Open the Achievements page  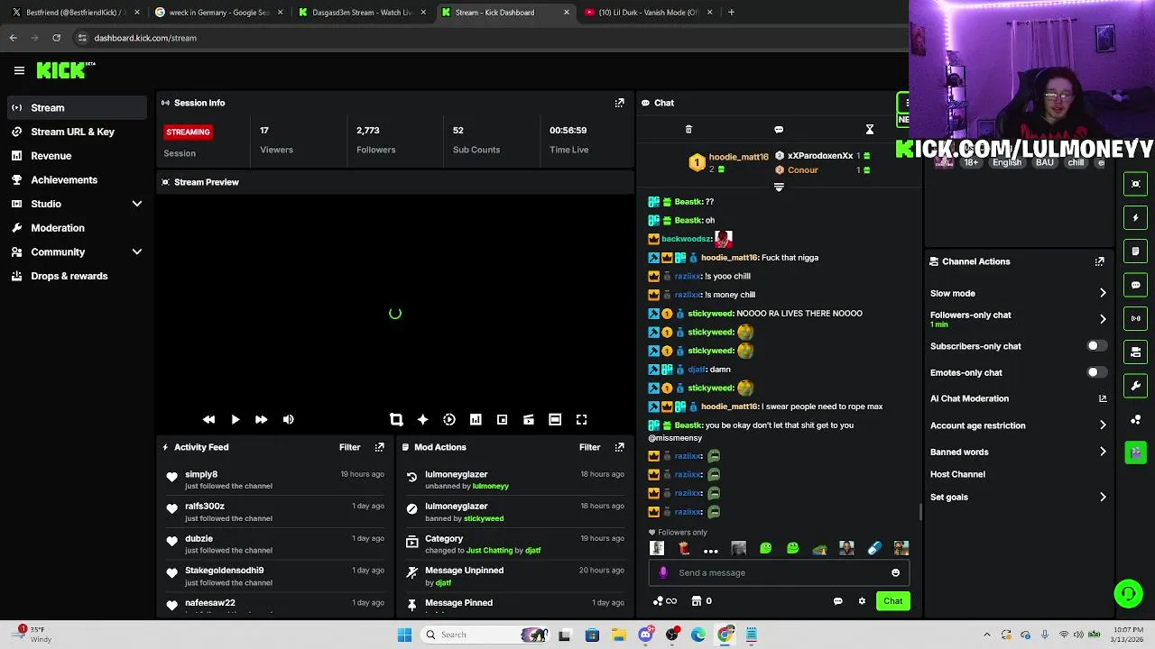77,180
